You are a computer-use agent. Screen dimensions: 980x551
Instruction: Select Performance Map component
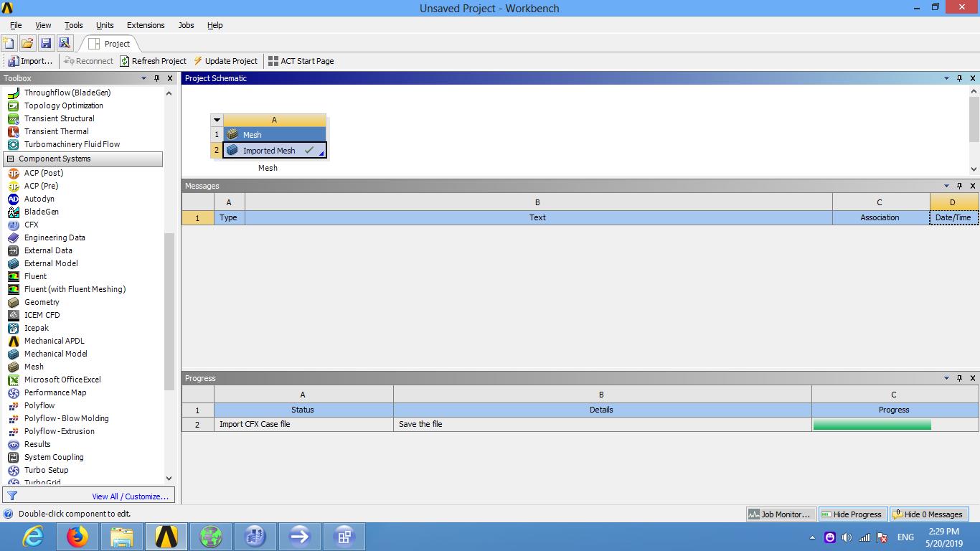[55, 392]
